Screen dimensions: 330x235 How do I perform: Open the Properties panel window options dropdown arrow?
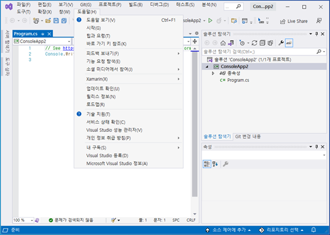(x=311, y=147)
